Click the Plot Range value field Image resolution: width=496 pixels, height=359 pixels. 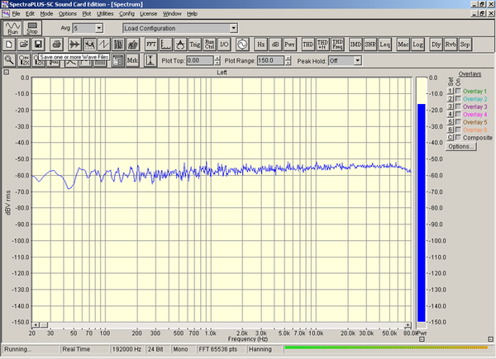pyautogui.click(x=270, y=60)
